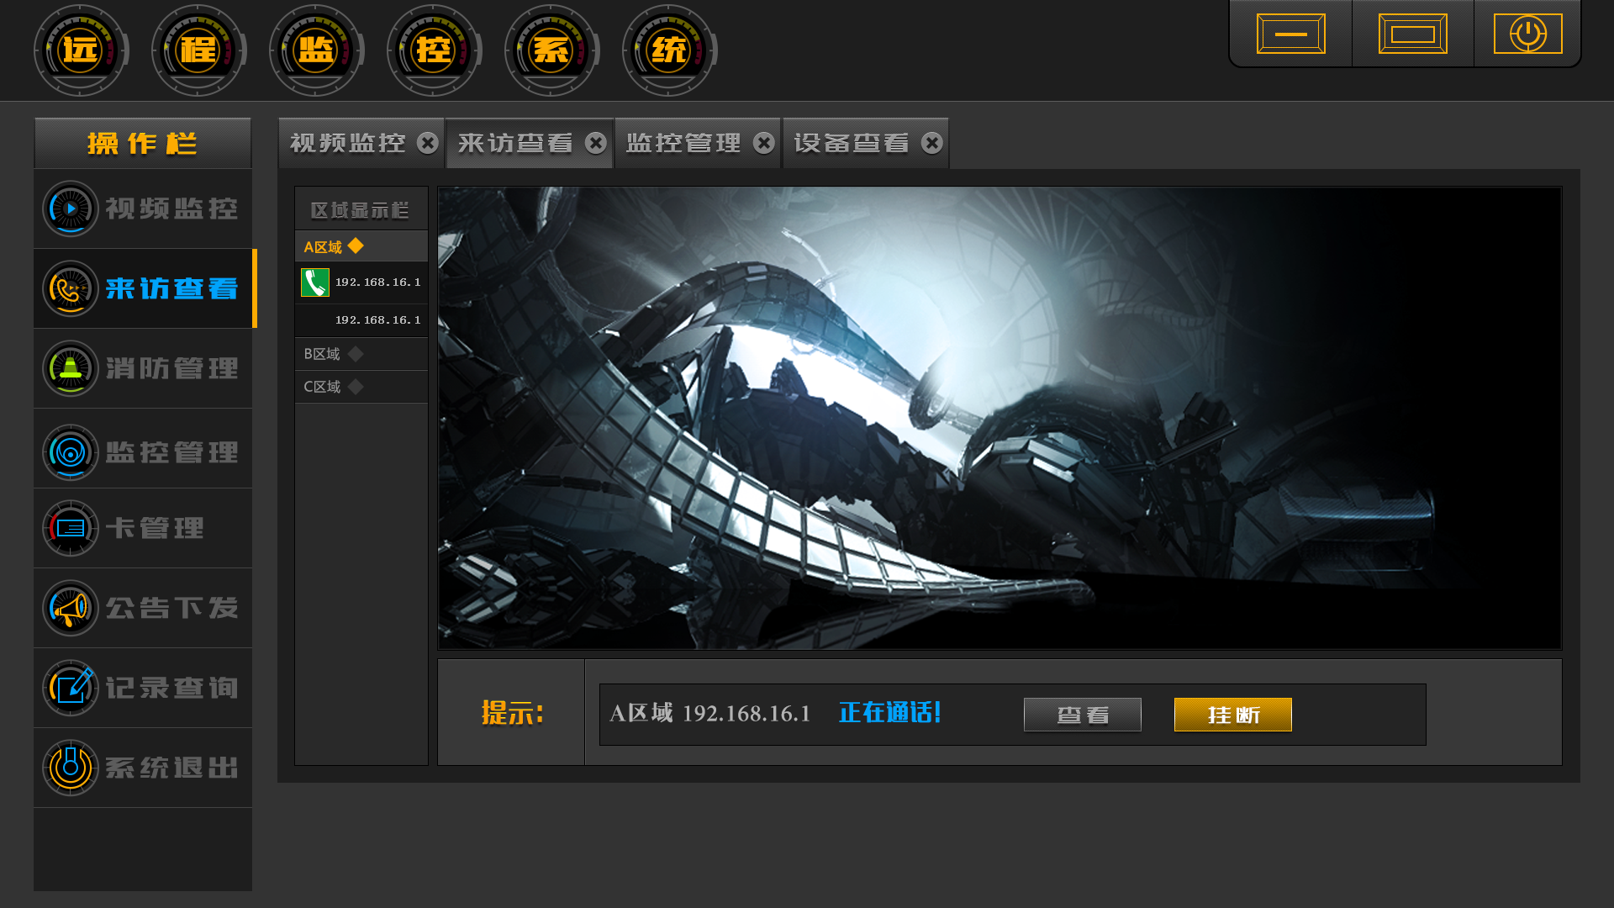This screenshot has height=908, width=1614.
Task: Click the 挂断 hang up button
Action: pyautogui.click(x=1232, y=715)
